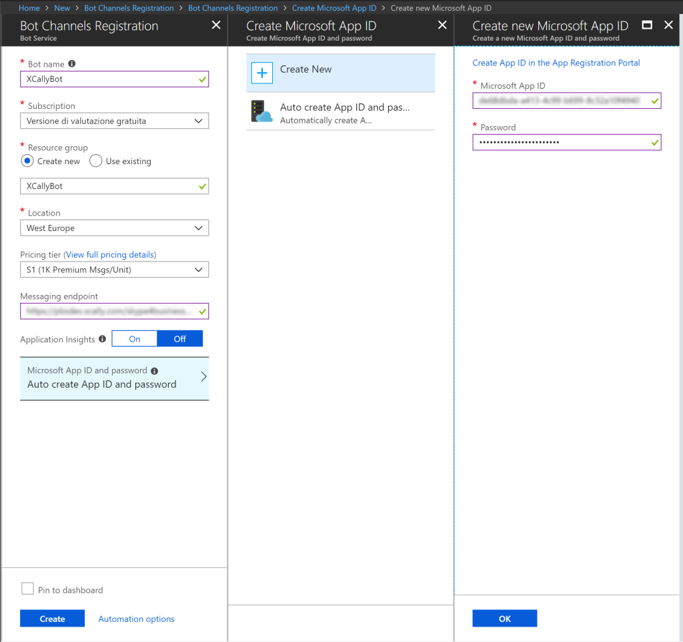
Task: Select the Create New option
Action: (x=341, y=73)
